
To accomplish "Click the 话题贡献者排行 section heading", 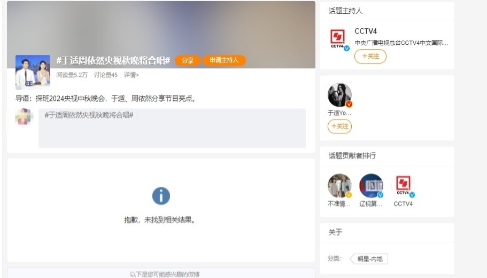I will pos(352,156).
